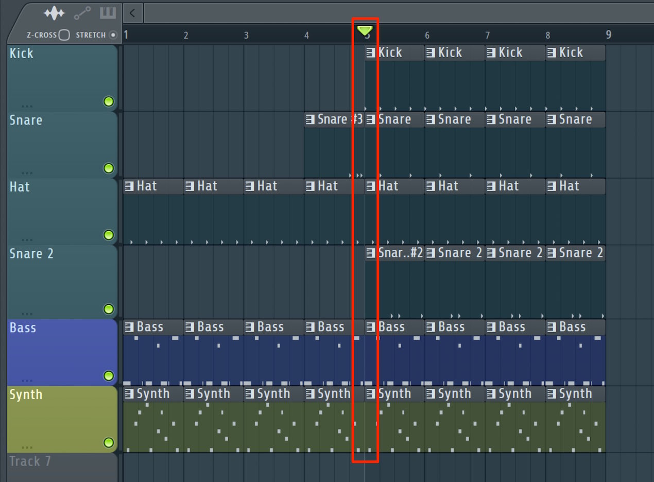This screenshot has width=654, height=482.
Task: Select the piano pattern focus icon
Action: [x=108, y=13]
